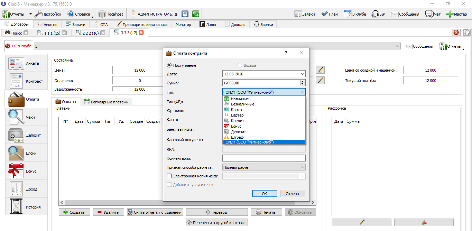The image size is (472, 231).
Task: Click the green switch-user arrows icon
Action: (x=196, y=14)
